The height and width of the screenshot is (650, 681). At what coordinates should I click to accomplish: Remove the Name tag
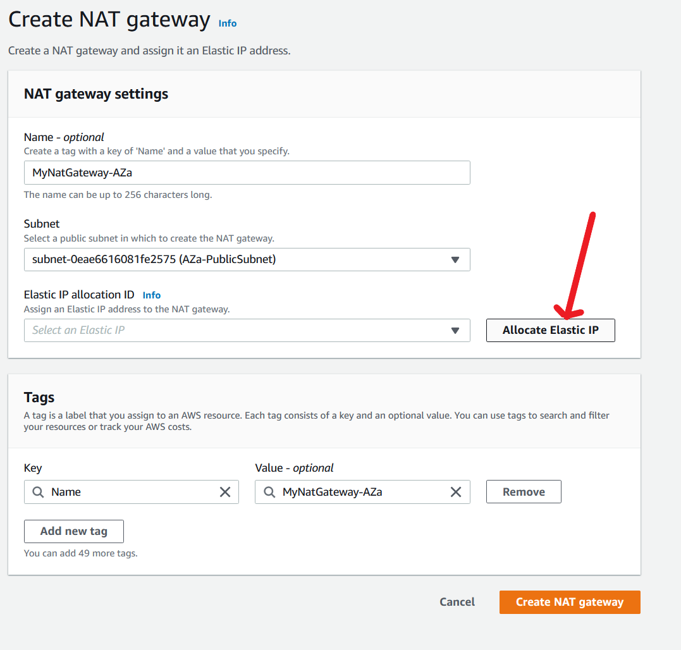524,492
